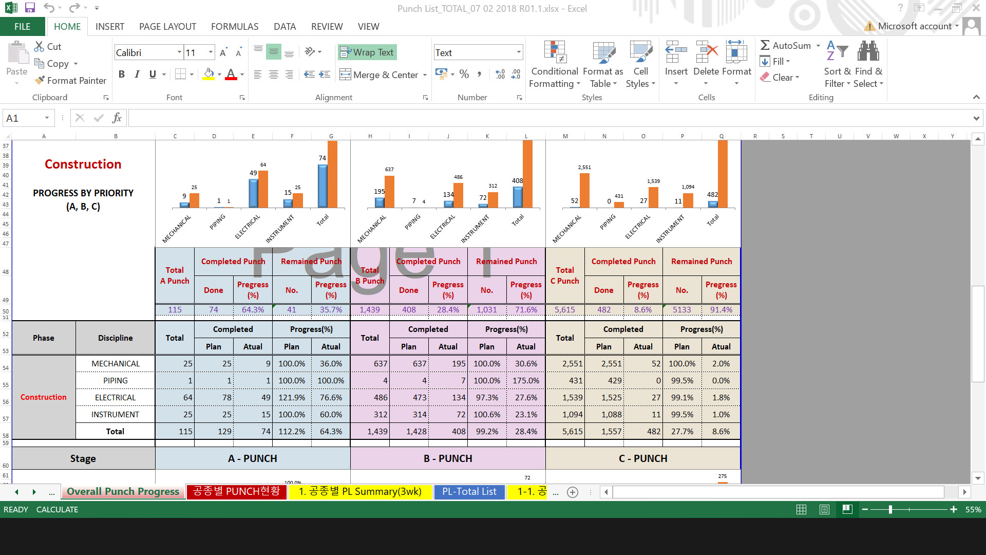Click the Format Painter brush icon

click(40, 80)
